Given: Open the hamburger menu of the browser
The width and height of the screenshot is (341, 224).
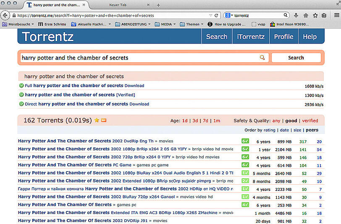Looking at the screenshot, I should coord(337,15).
